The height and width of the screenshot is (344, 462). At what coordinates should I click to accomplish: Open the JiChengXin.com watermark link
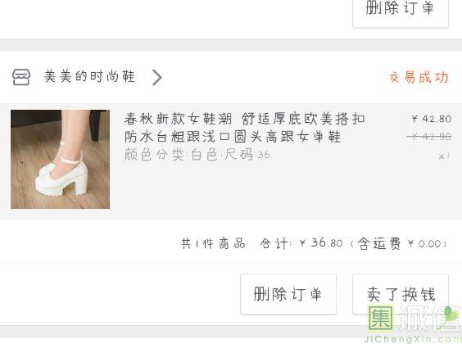click(x=413, y=339)
